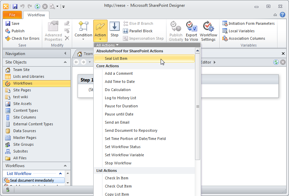This screenshot has width=289, height=196.
Task: Collapse the Workflows panel section
Action: (65, 166)
